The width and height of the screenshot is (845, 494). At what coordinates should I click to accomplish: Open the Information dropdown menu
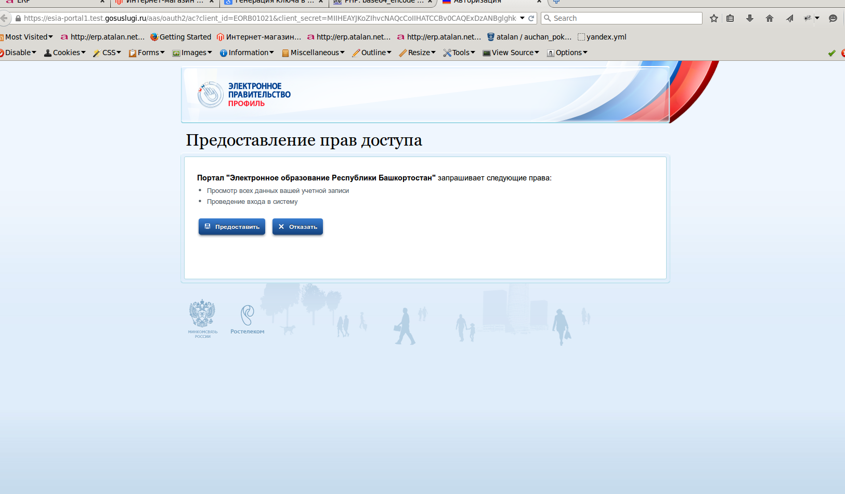(247, 53)
